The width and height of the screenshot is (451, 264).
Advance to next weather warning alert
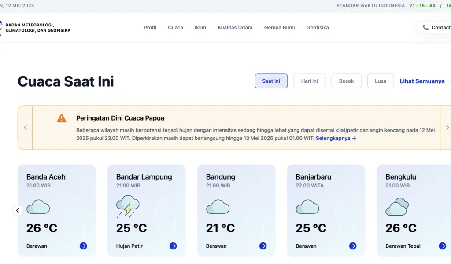pos(447,128)
